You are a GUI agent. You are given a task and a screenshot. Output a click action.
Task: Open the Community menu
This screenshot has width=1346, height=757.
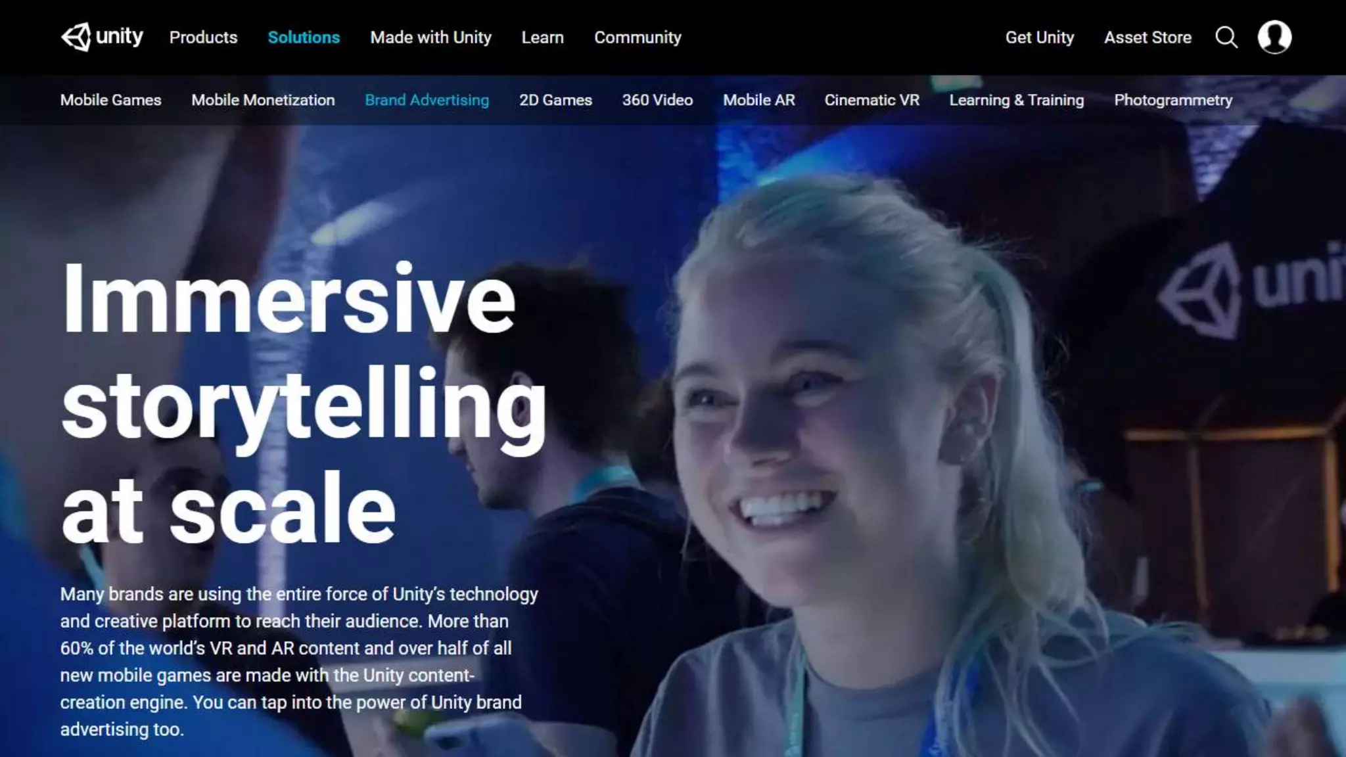pos(638,37)
